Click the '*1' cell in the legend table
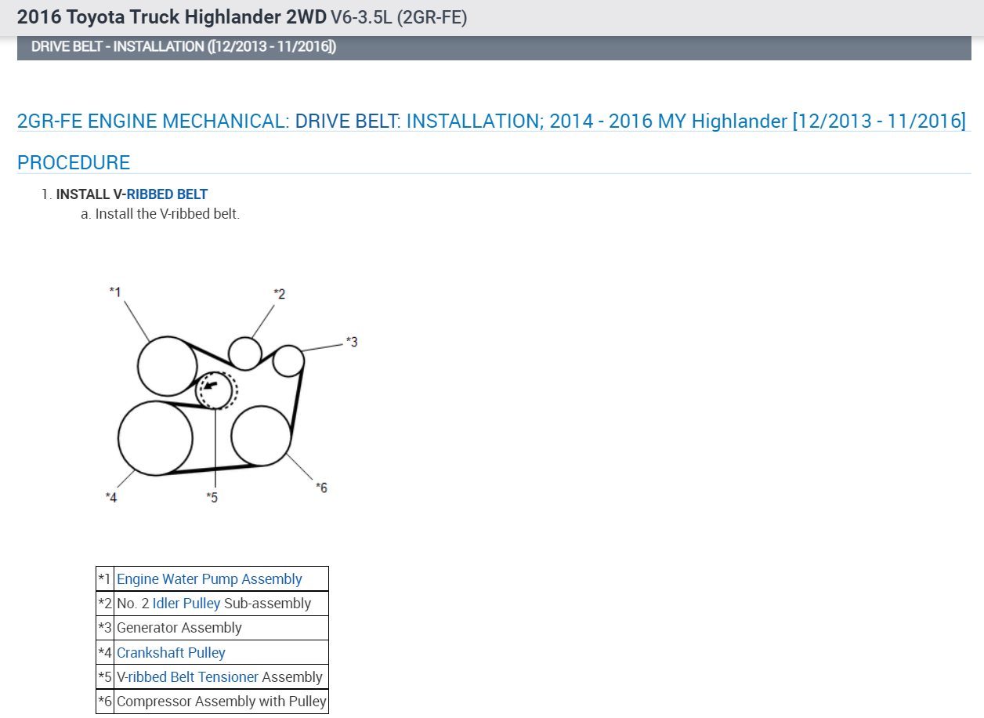Image resolution: width=984 pixels, height=718 pixels. (x=105, y=579)
